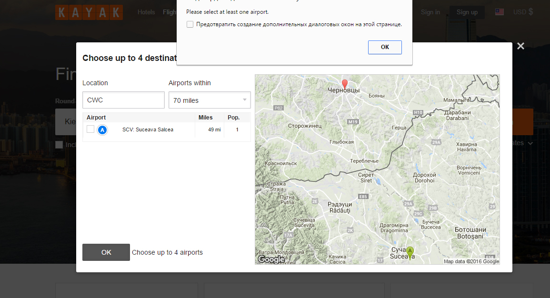Click the green A marker on the map
This screenshot has height=298, width=550.
click(410, 252)
